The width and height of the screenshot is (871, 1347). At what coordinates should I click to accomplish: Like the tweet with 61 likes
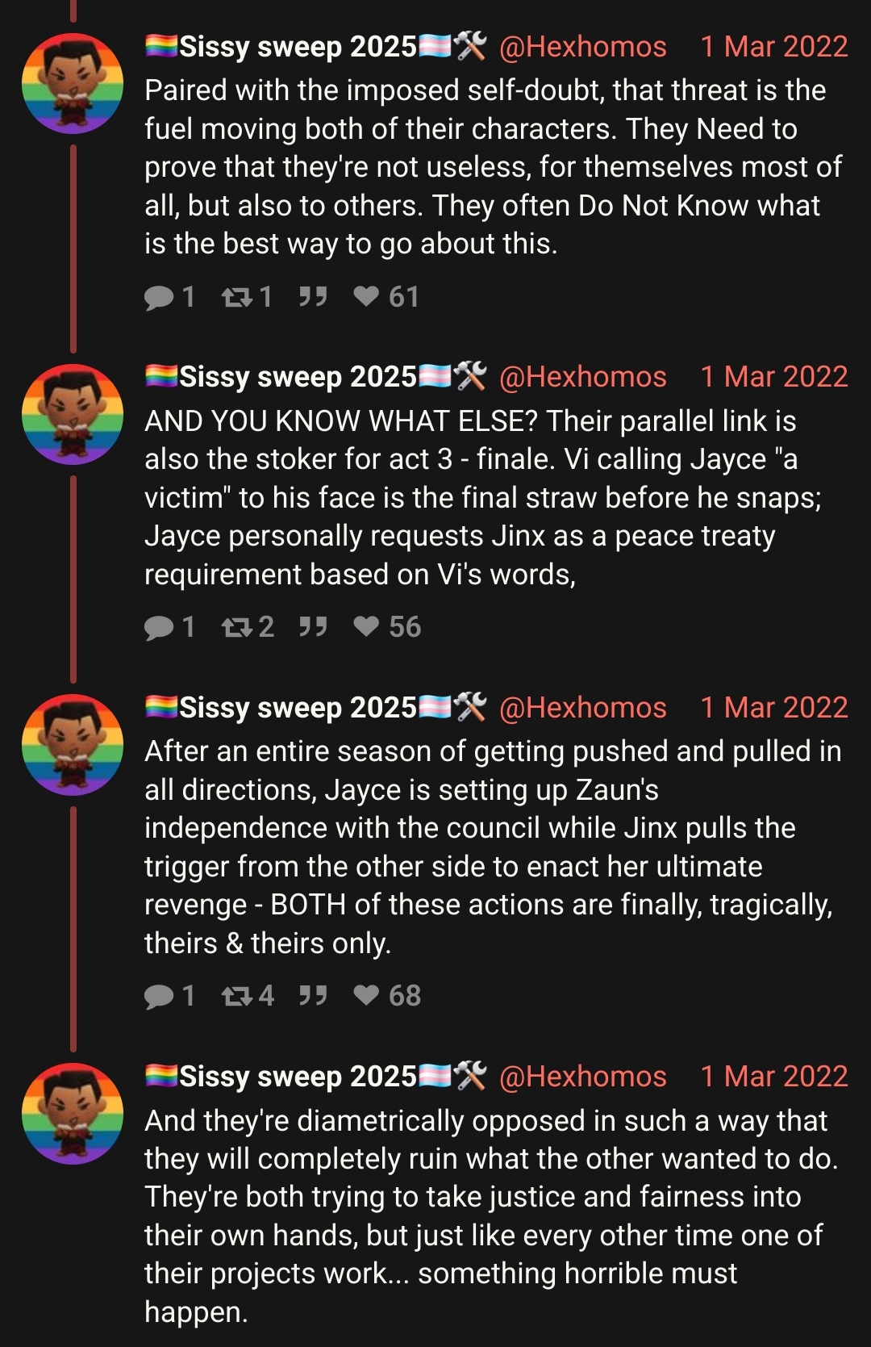coord(366,297)
